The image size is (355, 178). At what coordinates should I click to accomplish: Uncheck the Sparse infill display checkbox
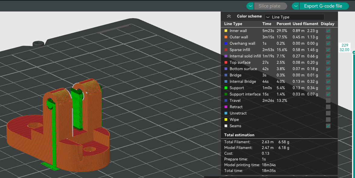pos(328,50)
